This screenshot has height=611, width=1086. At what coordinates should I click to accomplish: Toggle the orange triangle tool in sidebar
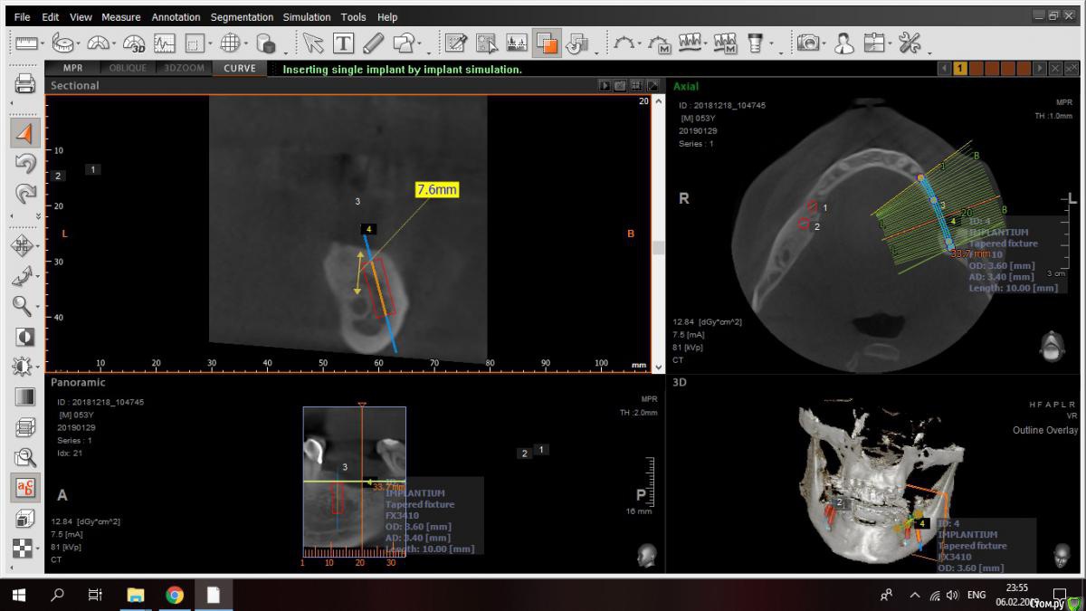tap(24, 134)
